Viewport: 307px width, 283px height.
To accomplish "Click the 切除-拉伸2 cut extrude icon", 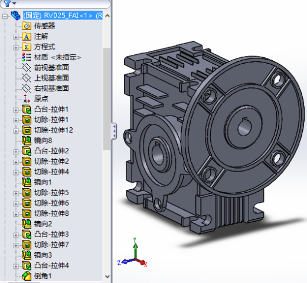I will click(27, 162).
